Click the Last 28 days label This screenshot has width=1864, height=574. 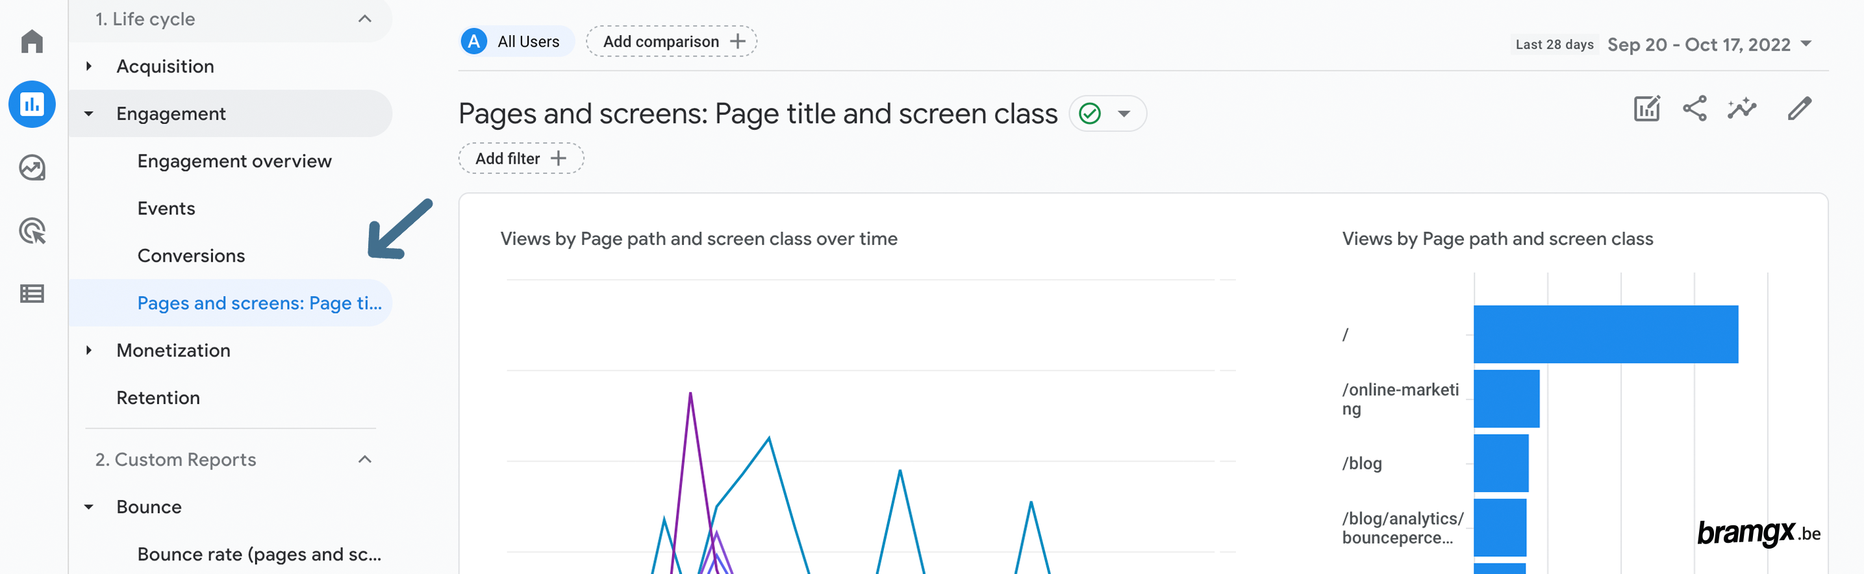[x=1554, y=45]
